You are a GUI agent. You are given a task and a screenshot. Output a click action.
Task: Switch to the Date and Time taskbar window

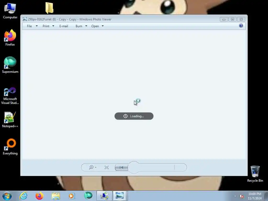[x=104, y=196]
